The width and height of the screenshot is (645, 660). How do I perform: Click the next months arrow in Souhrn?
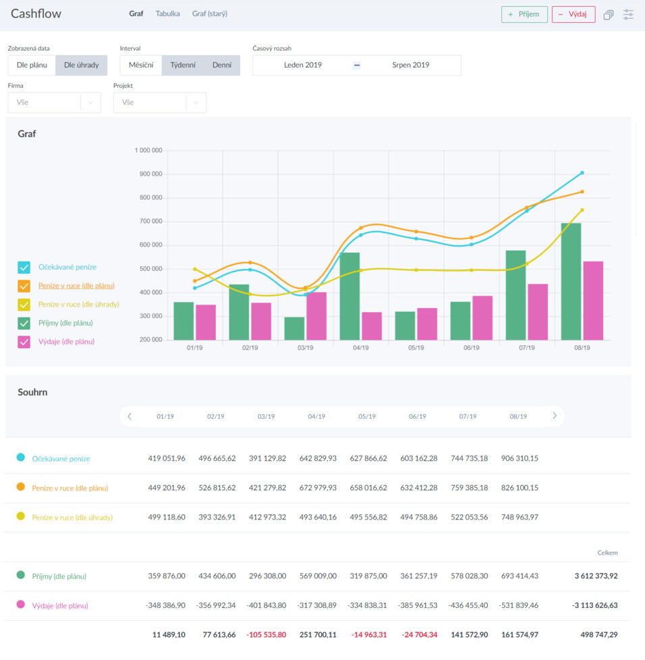(x=555, y=416)
